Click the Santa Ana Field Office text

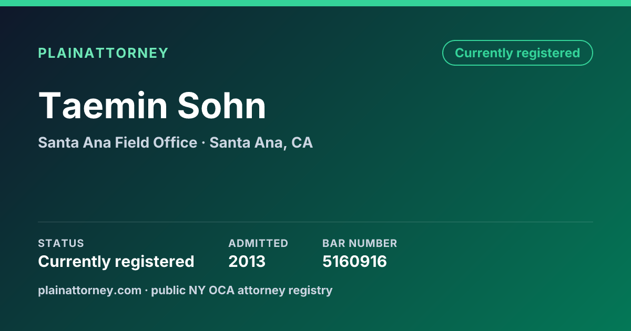(117, 142)
